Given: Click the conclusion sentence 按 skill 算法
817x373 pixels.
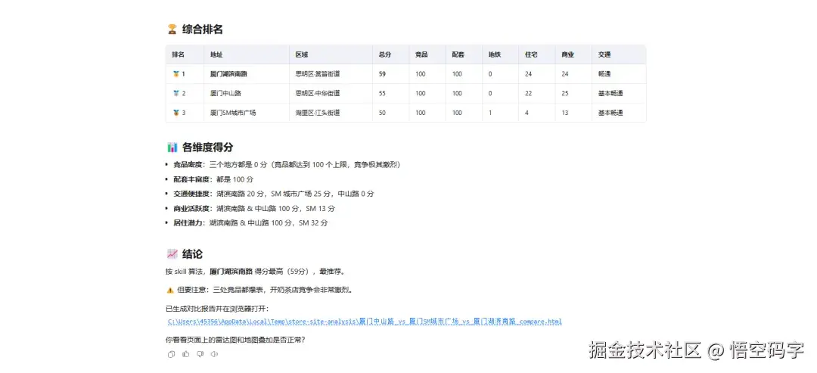Looking at the screenshot, I should click(256, 272).
